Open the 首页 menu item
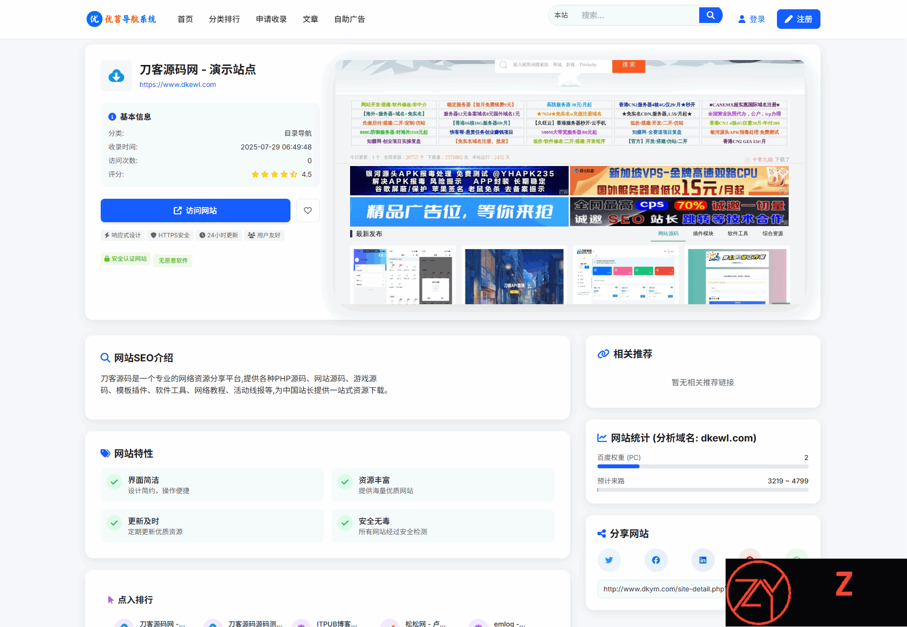907x627 pixels. coord(185,19)
